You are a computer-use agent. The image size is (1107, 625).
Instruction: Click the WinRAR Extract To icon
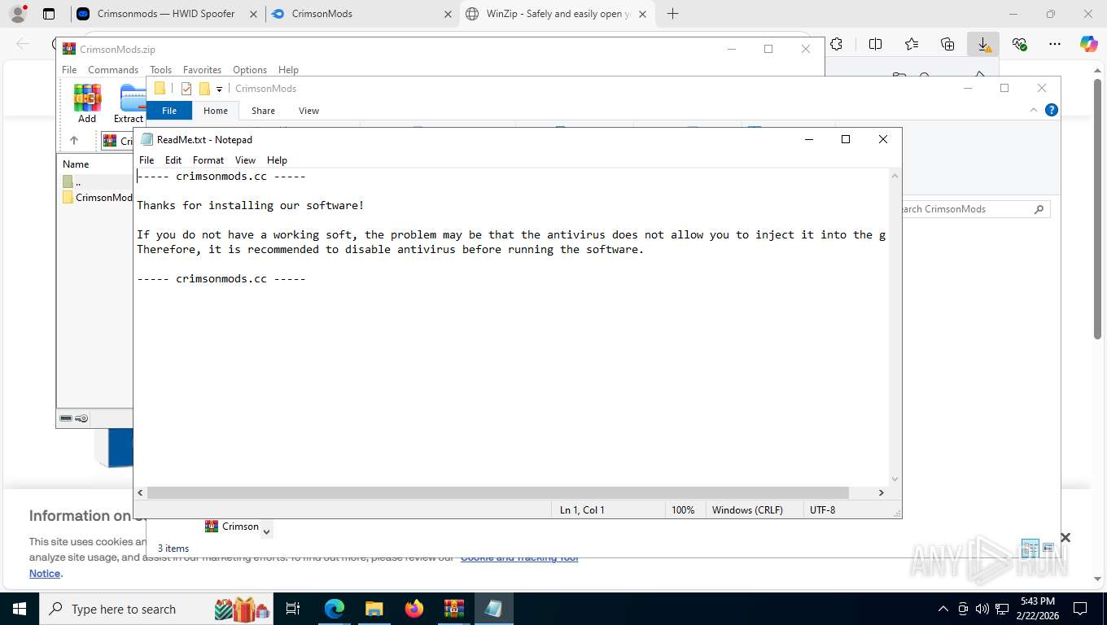[x=132, y=103]
